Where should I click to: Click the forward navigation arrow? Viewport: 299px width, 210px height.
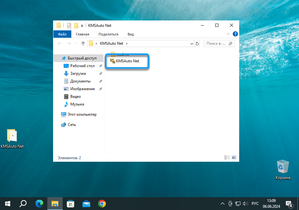69,43
